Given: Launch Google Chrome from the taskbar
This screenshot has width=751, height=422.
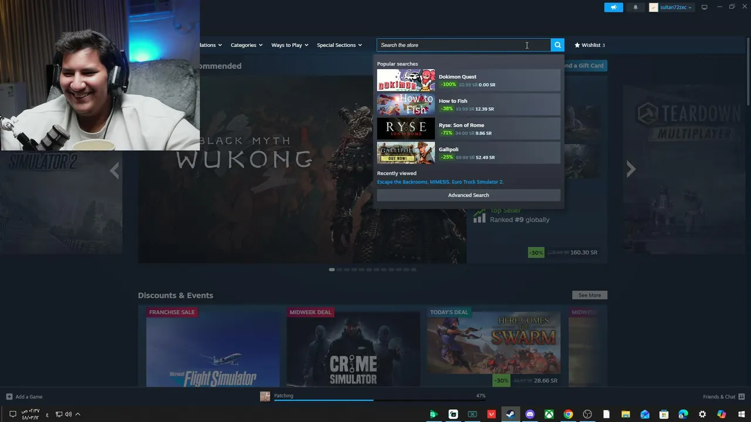Looking at the screenshot, I should pyautogui.click(x=568, y=414).
